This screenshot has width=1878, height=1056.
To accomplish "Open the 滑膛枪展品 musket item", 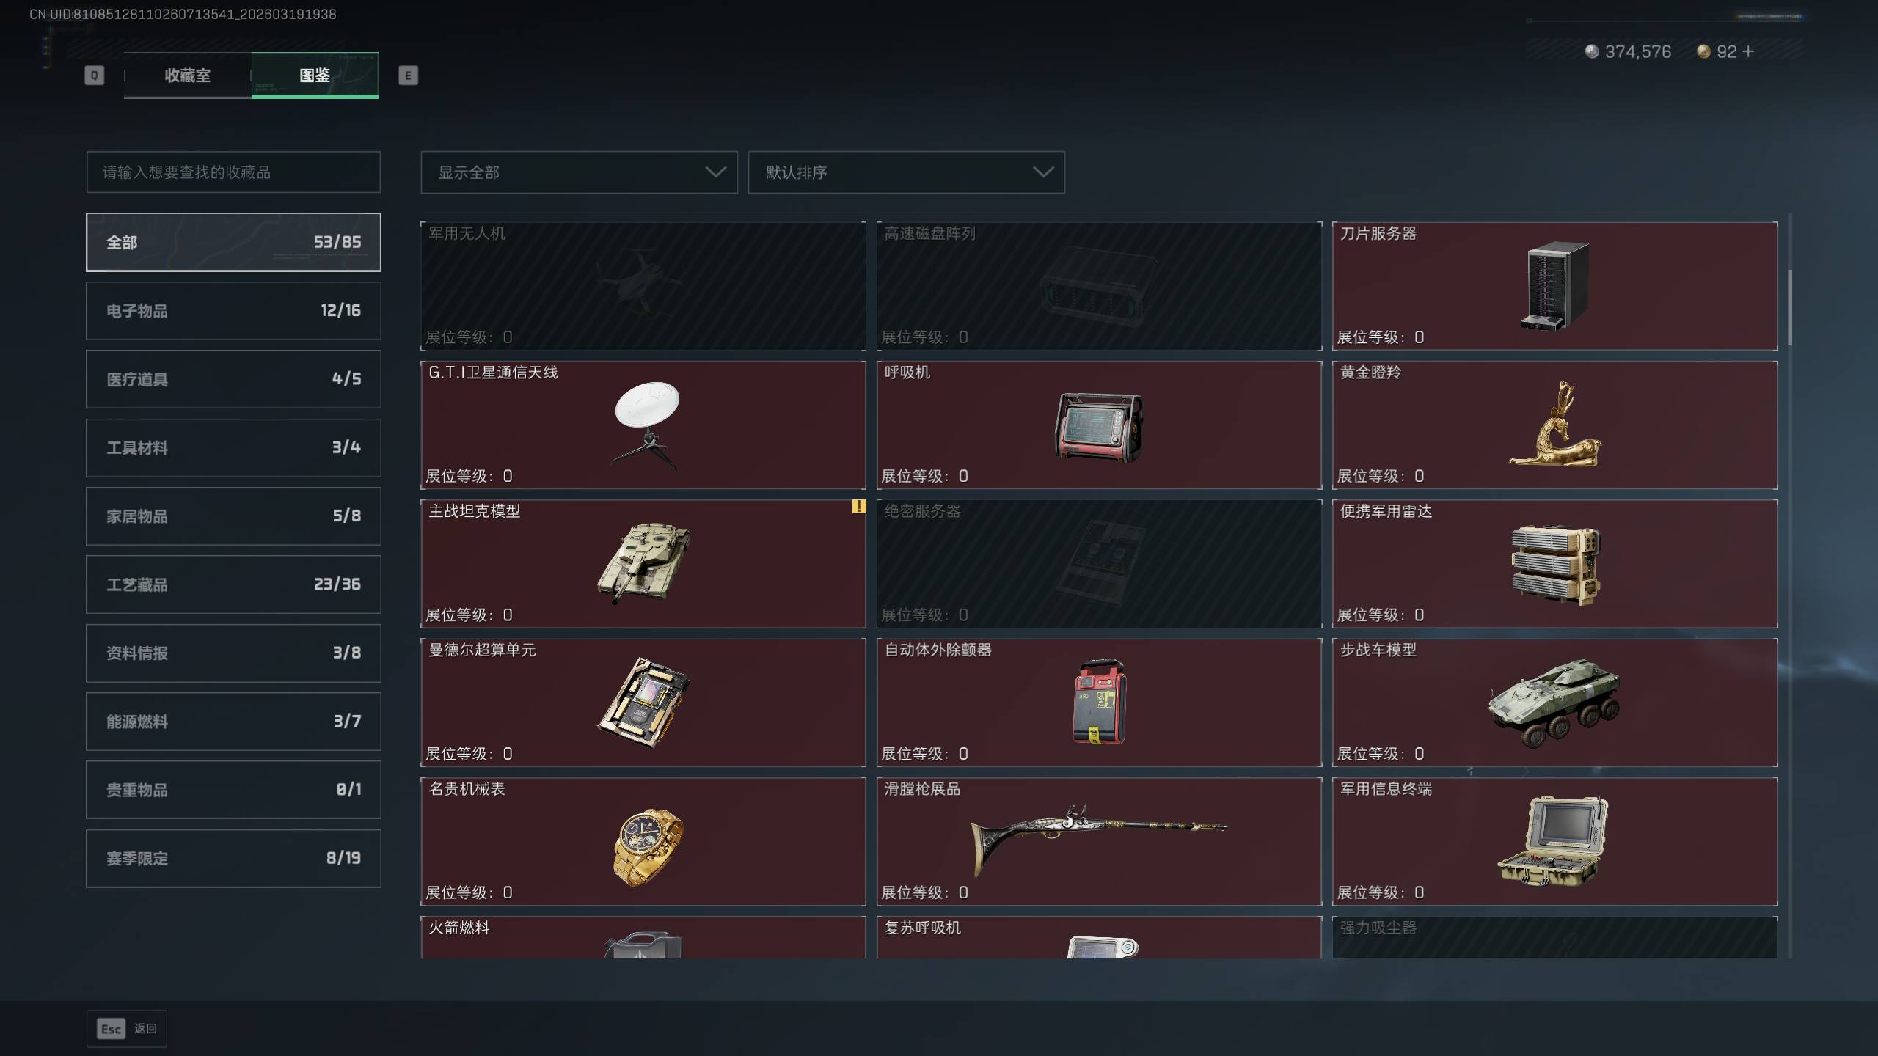I will (1099, 841).
